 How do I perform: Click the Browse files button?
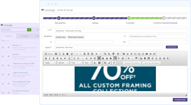172,47
